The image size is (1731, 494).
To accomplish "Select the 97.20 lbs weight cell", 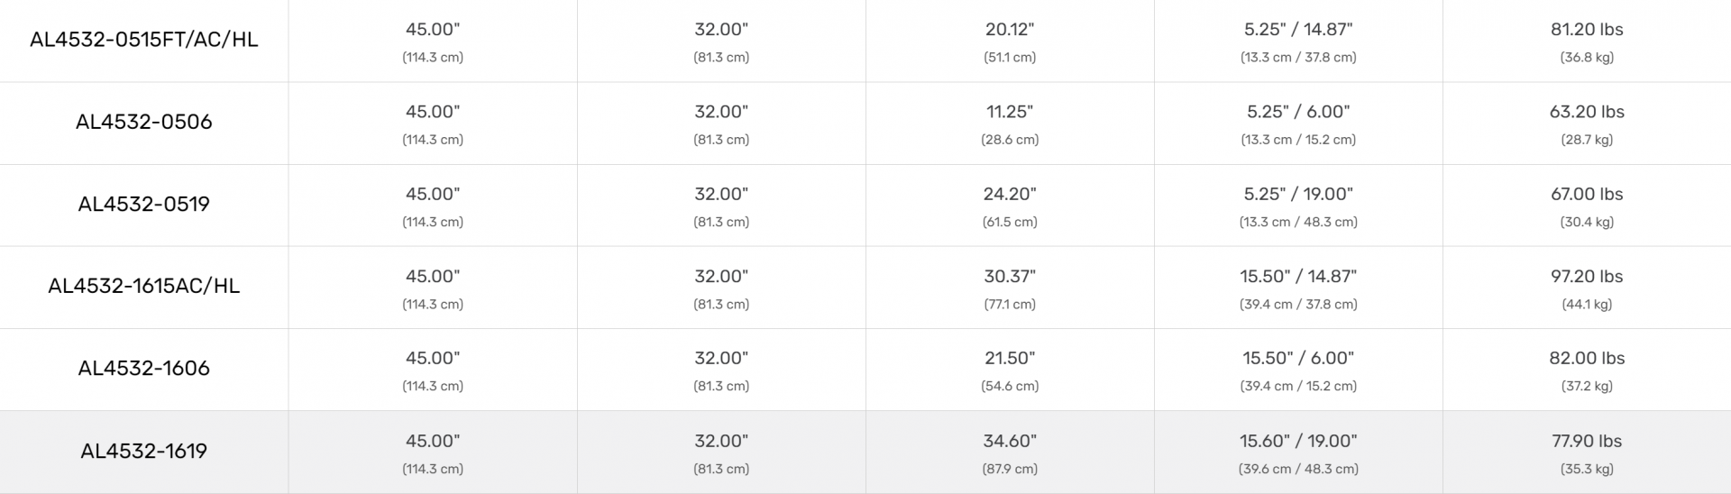I will point(1587,277).
